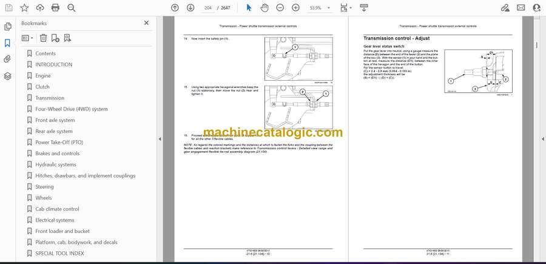Open the Attachments panel paperclip
Viewport: 546px width, 264px height.
7,59
